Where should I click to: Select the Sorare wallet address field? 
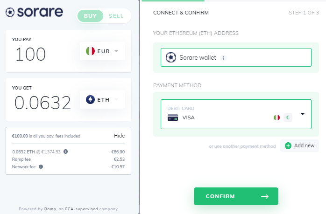[236, 57]
